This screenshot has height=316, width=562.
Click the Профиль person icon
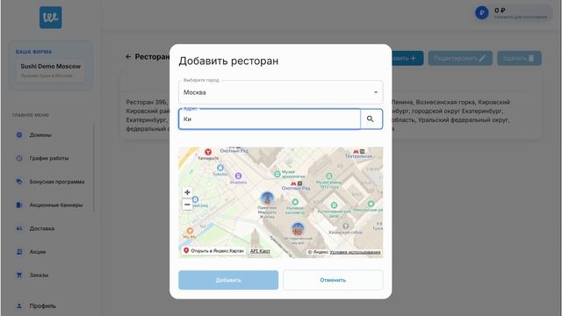[19, 306]
